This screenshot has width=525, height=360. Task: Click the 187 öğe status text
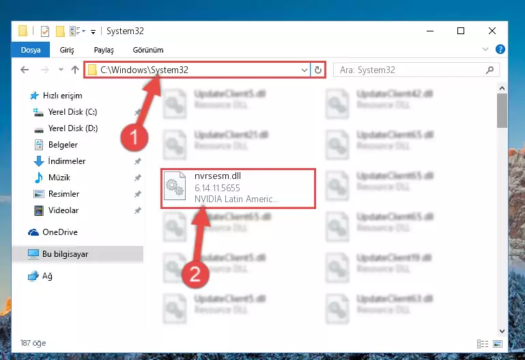[33, 343]
